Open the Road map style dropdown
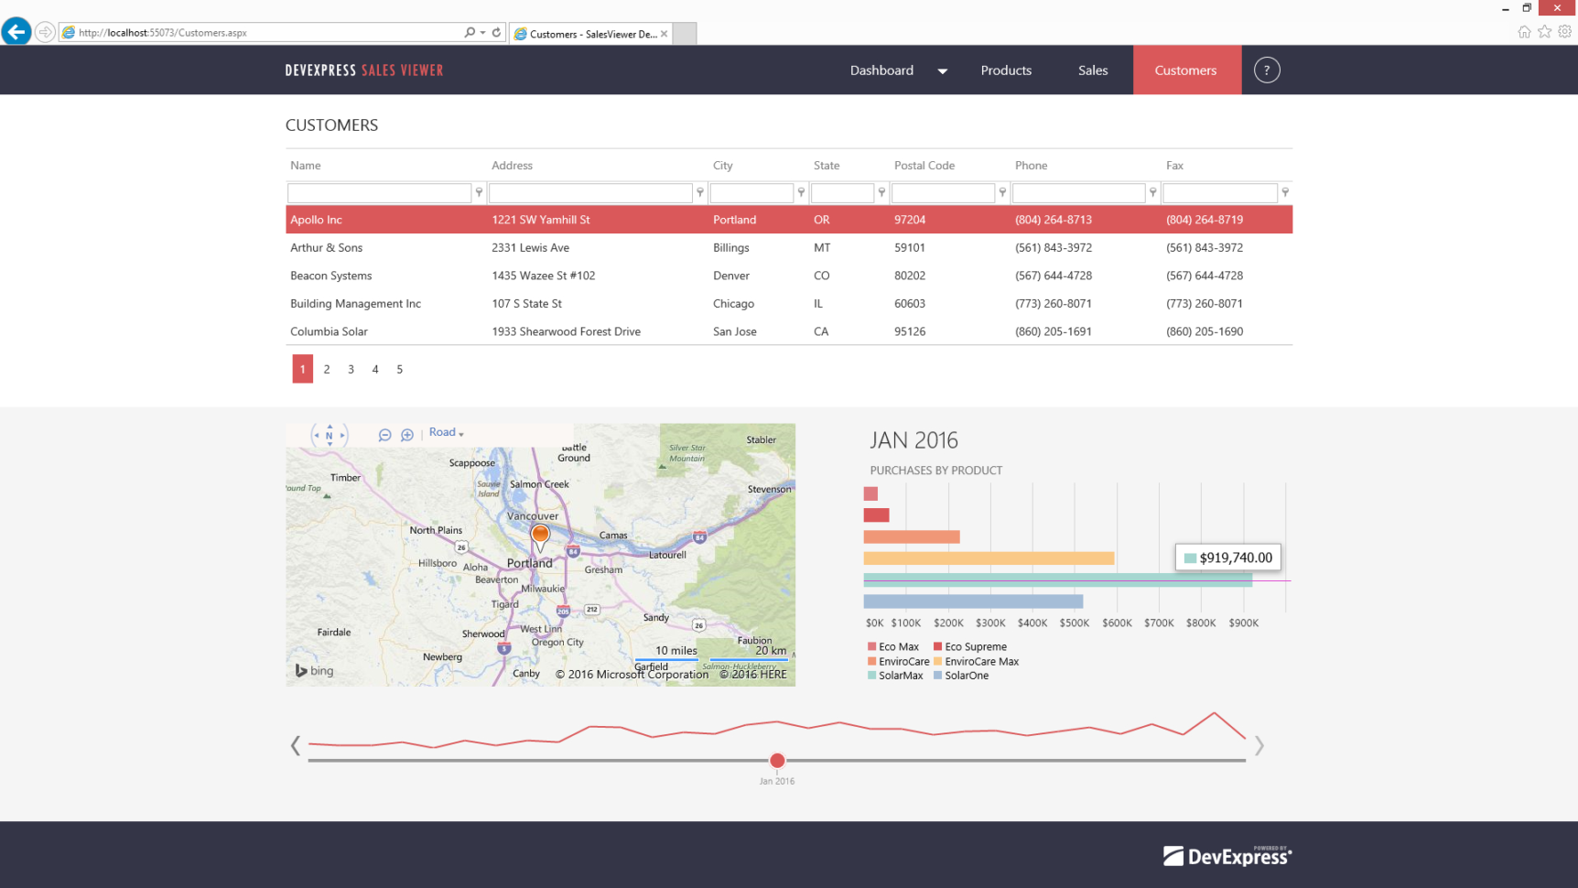Screen dimensions: 1578x888 (x=446, y=432)
